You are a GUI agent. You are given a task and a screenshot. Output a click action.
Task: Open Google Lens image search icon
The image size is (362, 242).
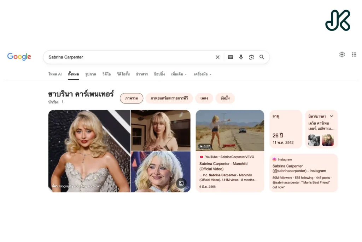251,57
